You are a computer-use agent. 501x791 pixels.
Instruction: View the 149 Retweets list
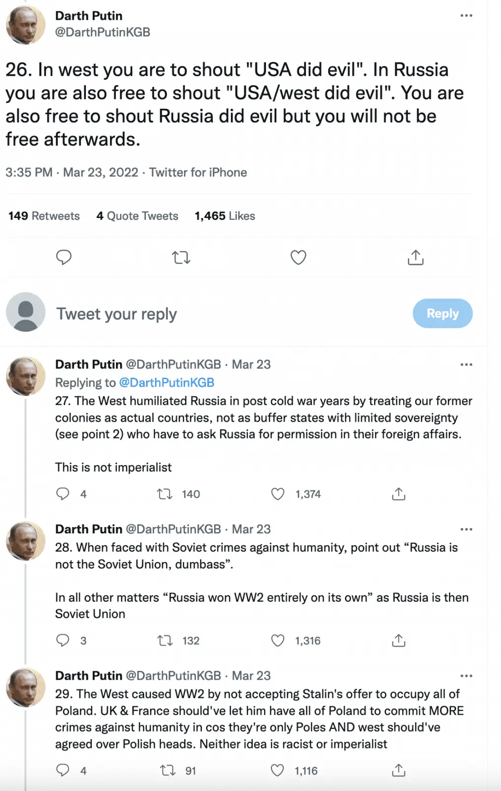(x=44, y=216)
